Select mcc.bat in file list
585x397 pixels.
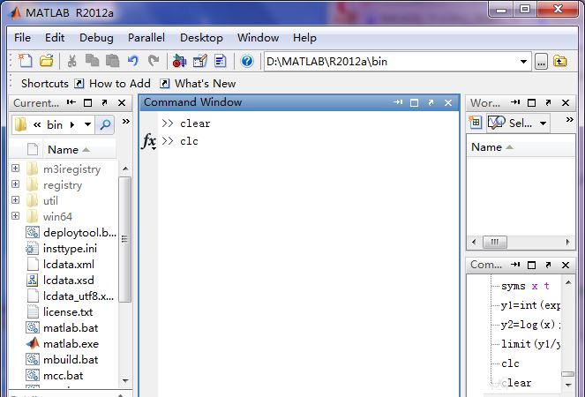[x=63, y=375]
